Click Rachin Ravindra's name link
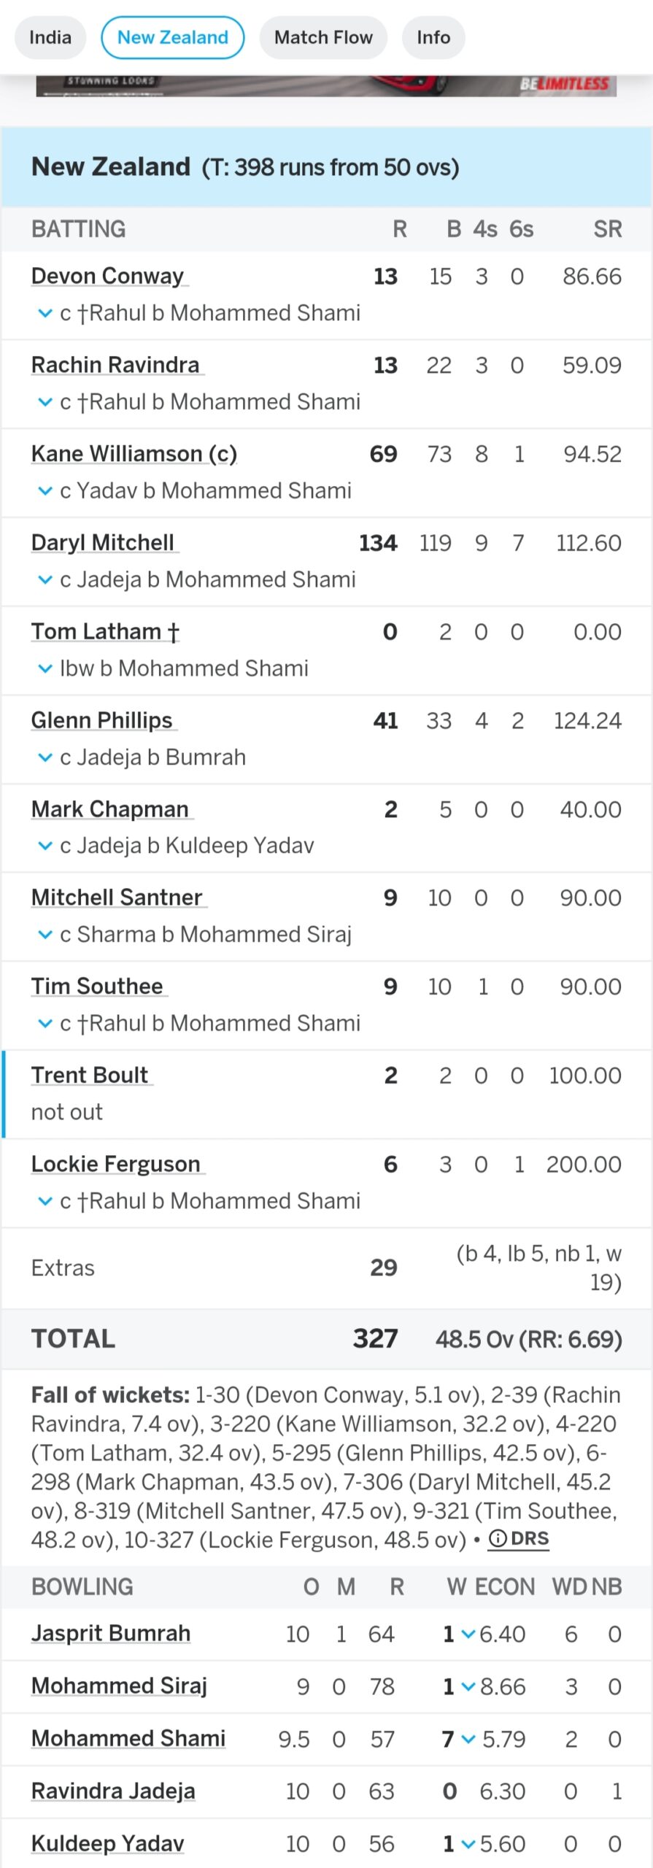The width and height of the screenshot is (653, 1868). [x=115, y=365]
